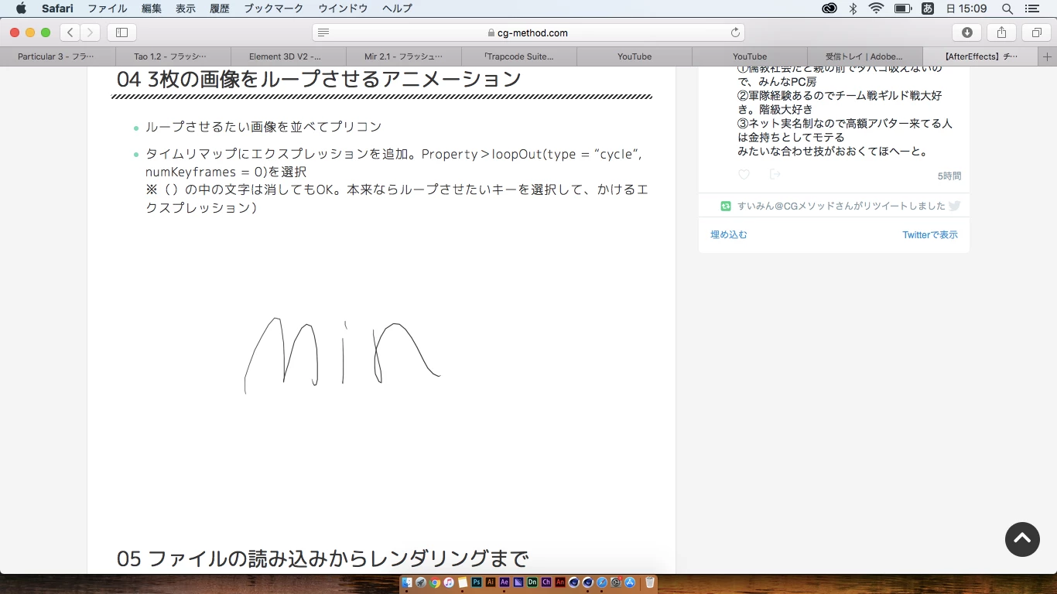The image size is (1057, 594).
Task: Open the 5時間 tweet timestamp
Action: (949, 176)
